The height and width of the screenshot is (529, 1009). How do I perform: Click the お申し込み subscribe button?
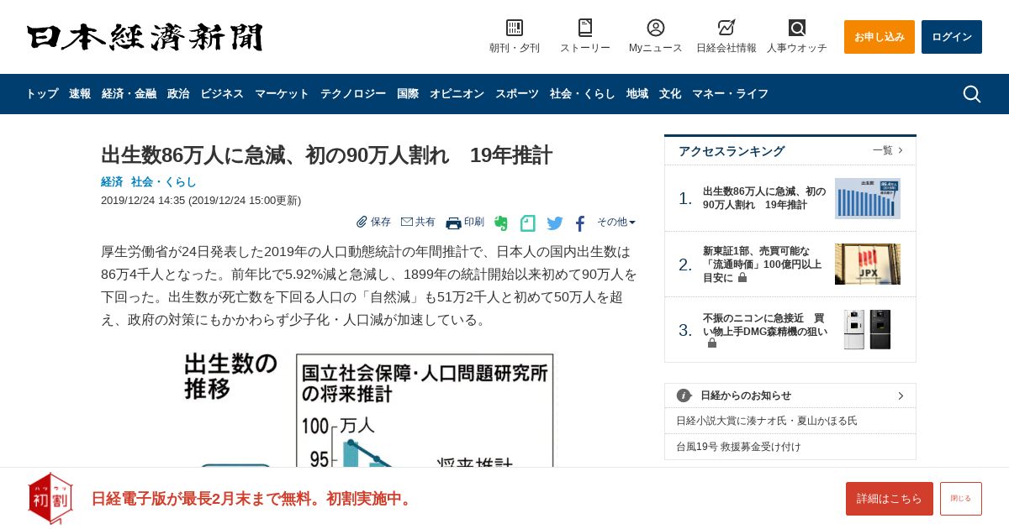(x=880, y=37)
